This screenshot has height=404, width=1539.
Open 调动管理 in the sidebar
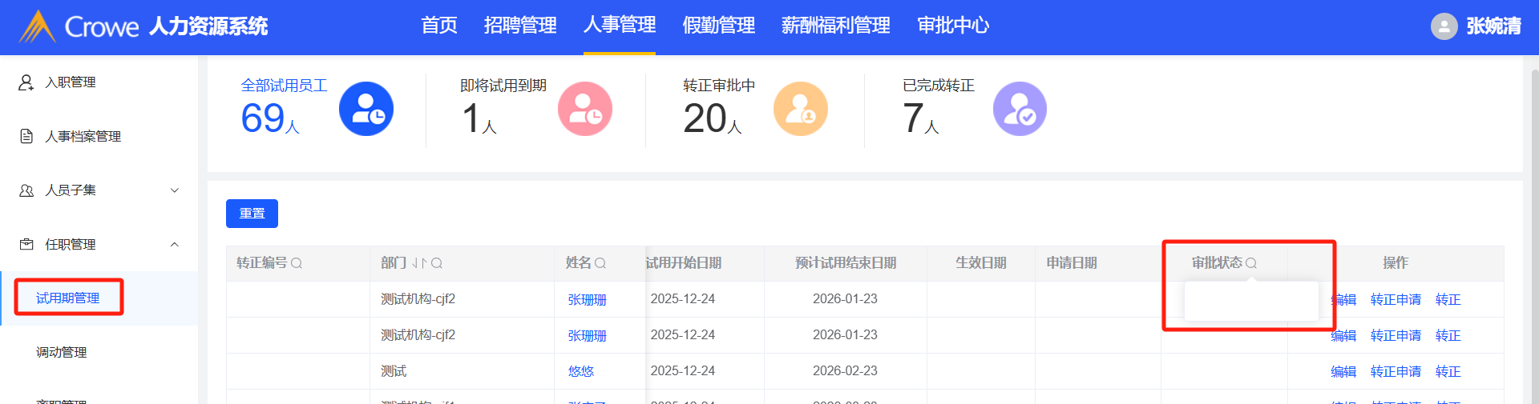[62, 352]
